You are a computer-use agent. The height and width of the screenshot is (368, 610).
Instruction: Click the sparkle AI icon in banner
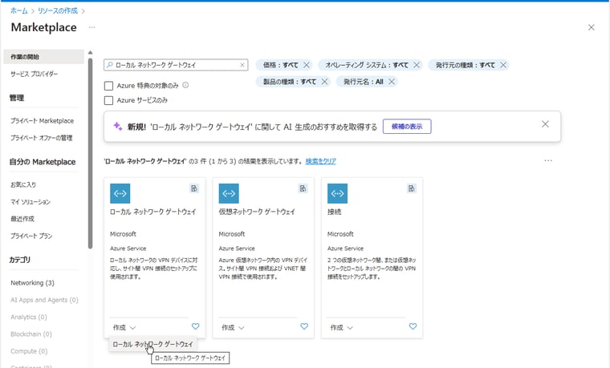coord(117,127)
